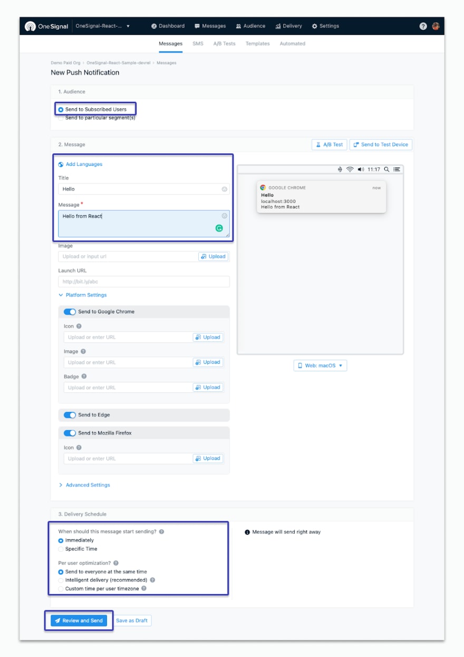The height and width of the screenshot is (657, 464).
Task: Collapse the Platform Settings section
Action: tap(83, 295)
